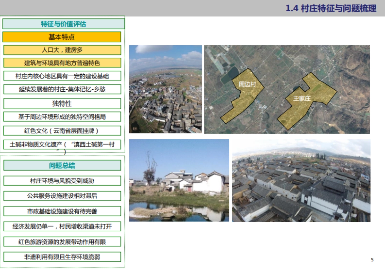This screenshot has width=385, height=272.
Task: Click the 基本特点 yellow heading box
Action: (62, 37)
